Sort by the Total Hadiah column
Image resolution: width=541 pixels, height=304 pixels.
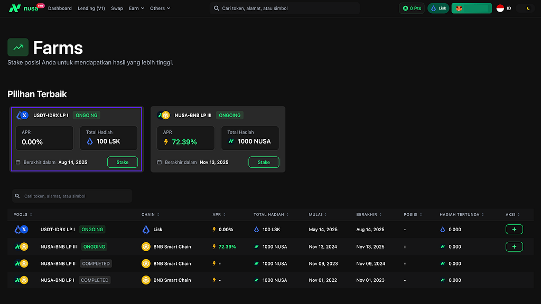[x=271, y=214]
